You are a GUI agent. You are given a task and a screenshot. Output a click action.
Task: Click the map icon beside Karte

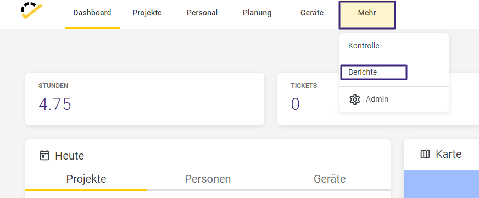click(x=425, y=154)
